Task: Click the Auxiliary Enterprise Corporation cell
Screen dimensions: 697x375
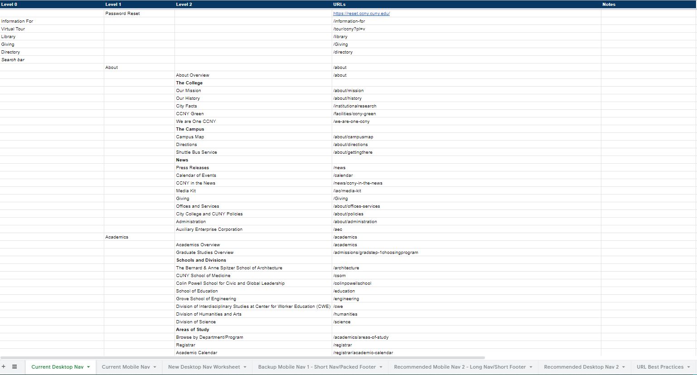Action: [253, 229]
